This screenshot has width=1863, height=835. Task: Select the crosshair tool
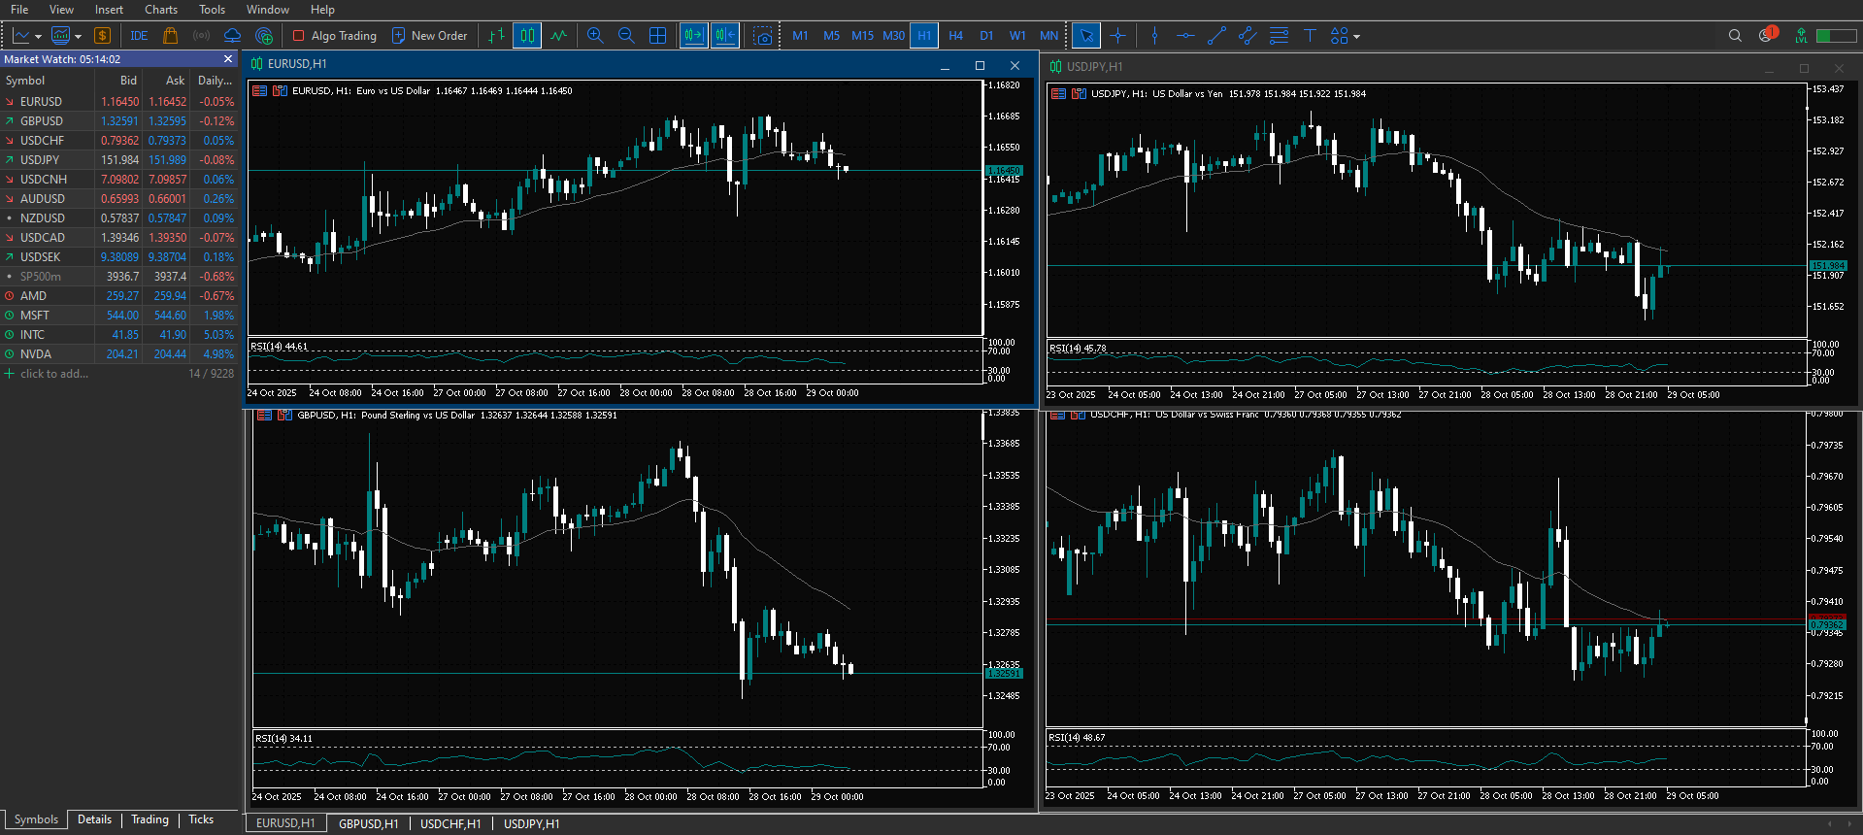point(1117,36)
